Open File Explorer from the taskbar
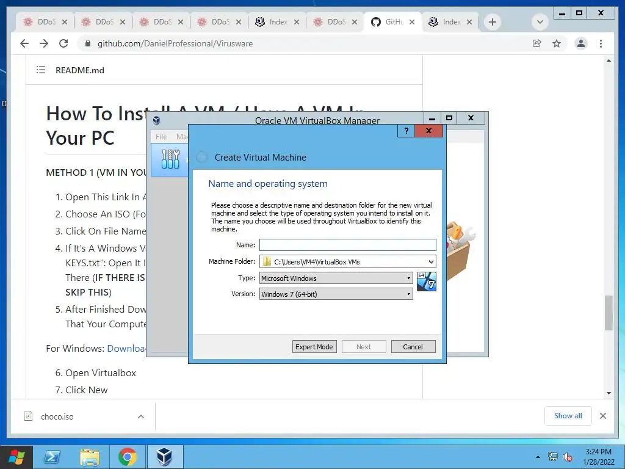Image resolution: width=625 pixels, height=469 pixels. pyautogui.click(x=90, y=457)
